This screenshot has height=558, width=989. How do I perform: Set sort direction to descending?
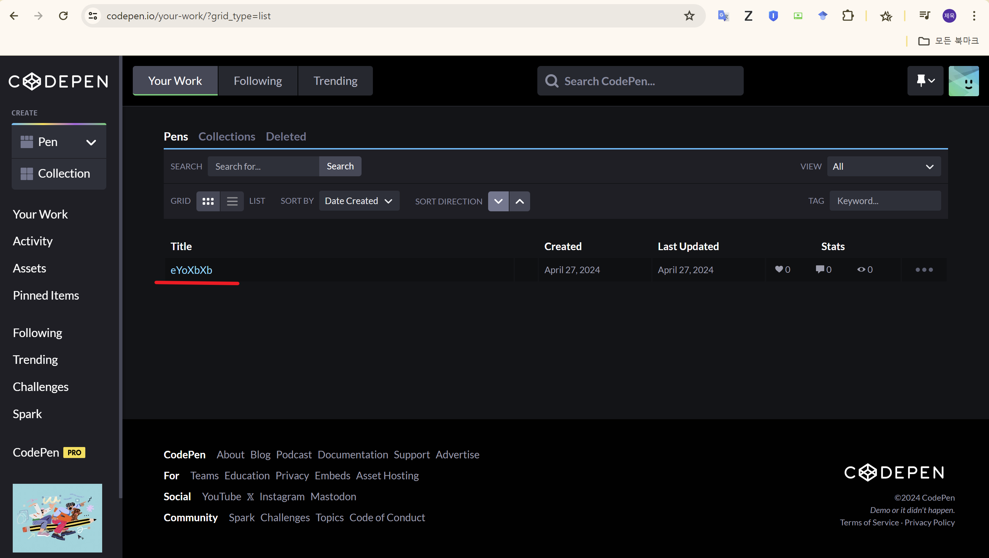click(498, 201)
